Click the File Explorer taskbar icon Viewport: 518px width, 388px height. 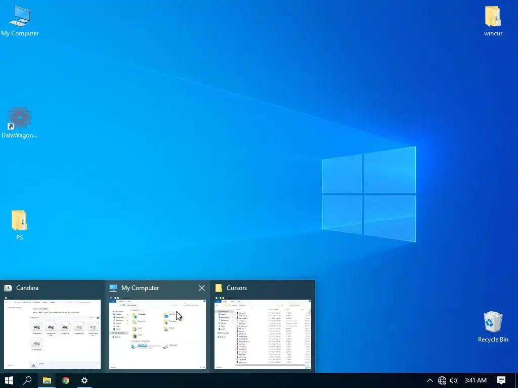pos(47,380)
